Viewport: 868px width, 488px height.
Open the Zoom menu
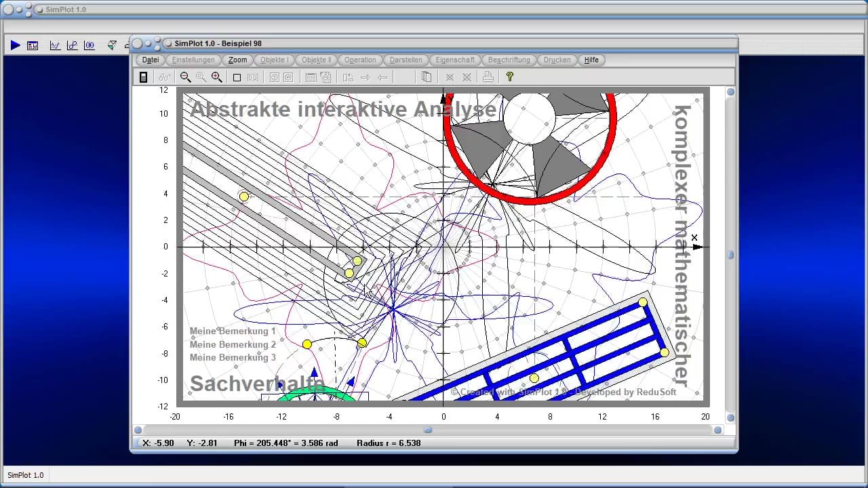coord(237,60)
